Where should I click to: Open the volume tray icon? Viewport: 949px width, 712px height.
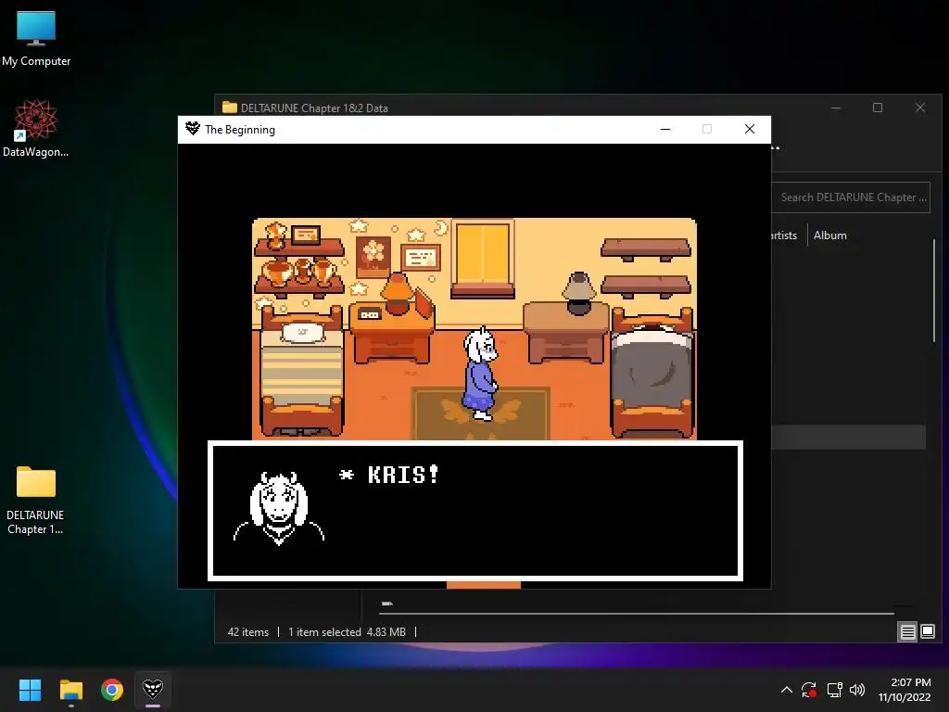pos(857,690)
